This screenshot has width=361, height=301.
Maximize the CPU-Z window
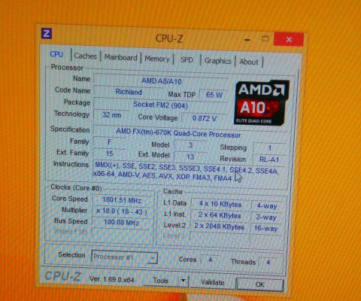coord(265,39)
